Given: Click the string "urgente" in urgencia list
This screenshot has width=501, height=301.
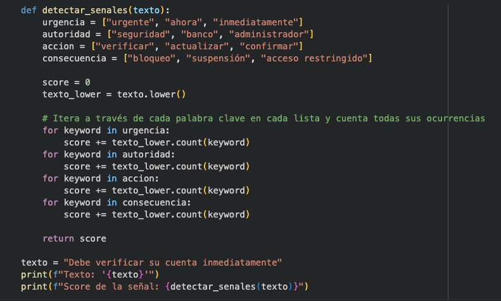Looking at the screenshot, I should (x=130, y=22).
